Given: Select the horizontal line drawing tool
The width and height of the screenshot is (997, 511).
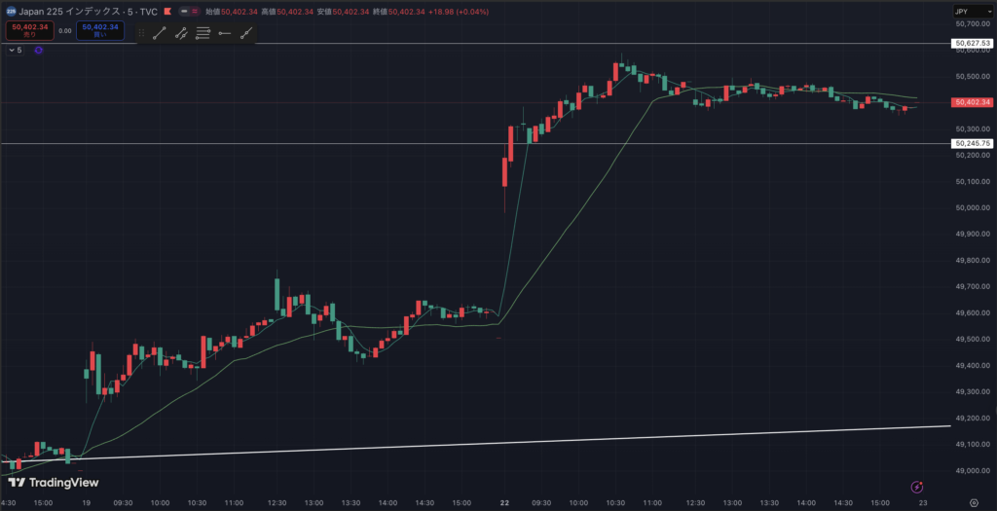Looking at the screenshot, I should point(225,33).
